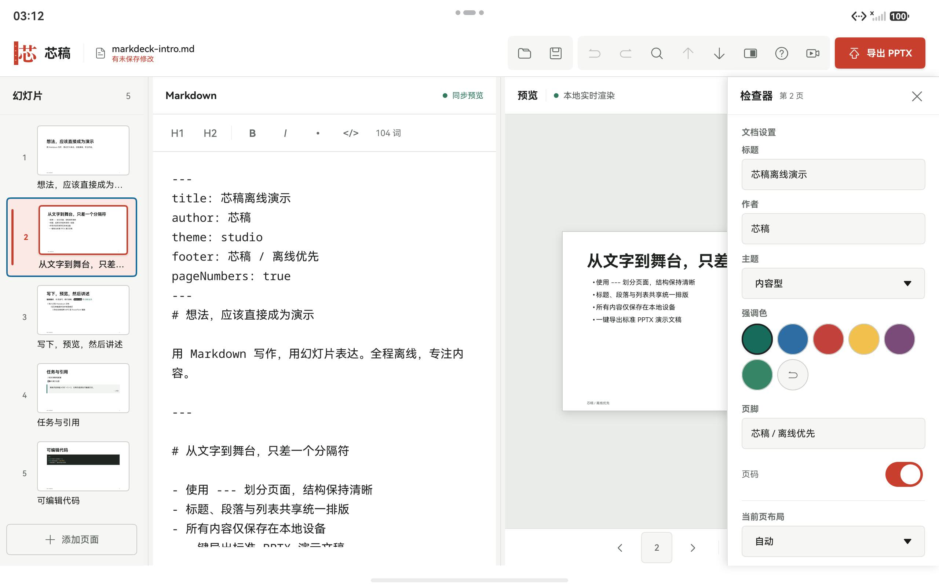This screenshot has width=939, height=587.
Task: Open the 当前页布局 dropdown showing 自动
Action: tap(833, 541)
